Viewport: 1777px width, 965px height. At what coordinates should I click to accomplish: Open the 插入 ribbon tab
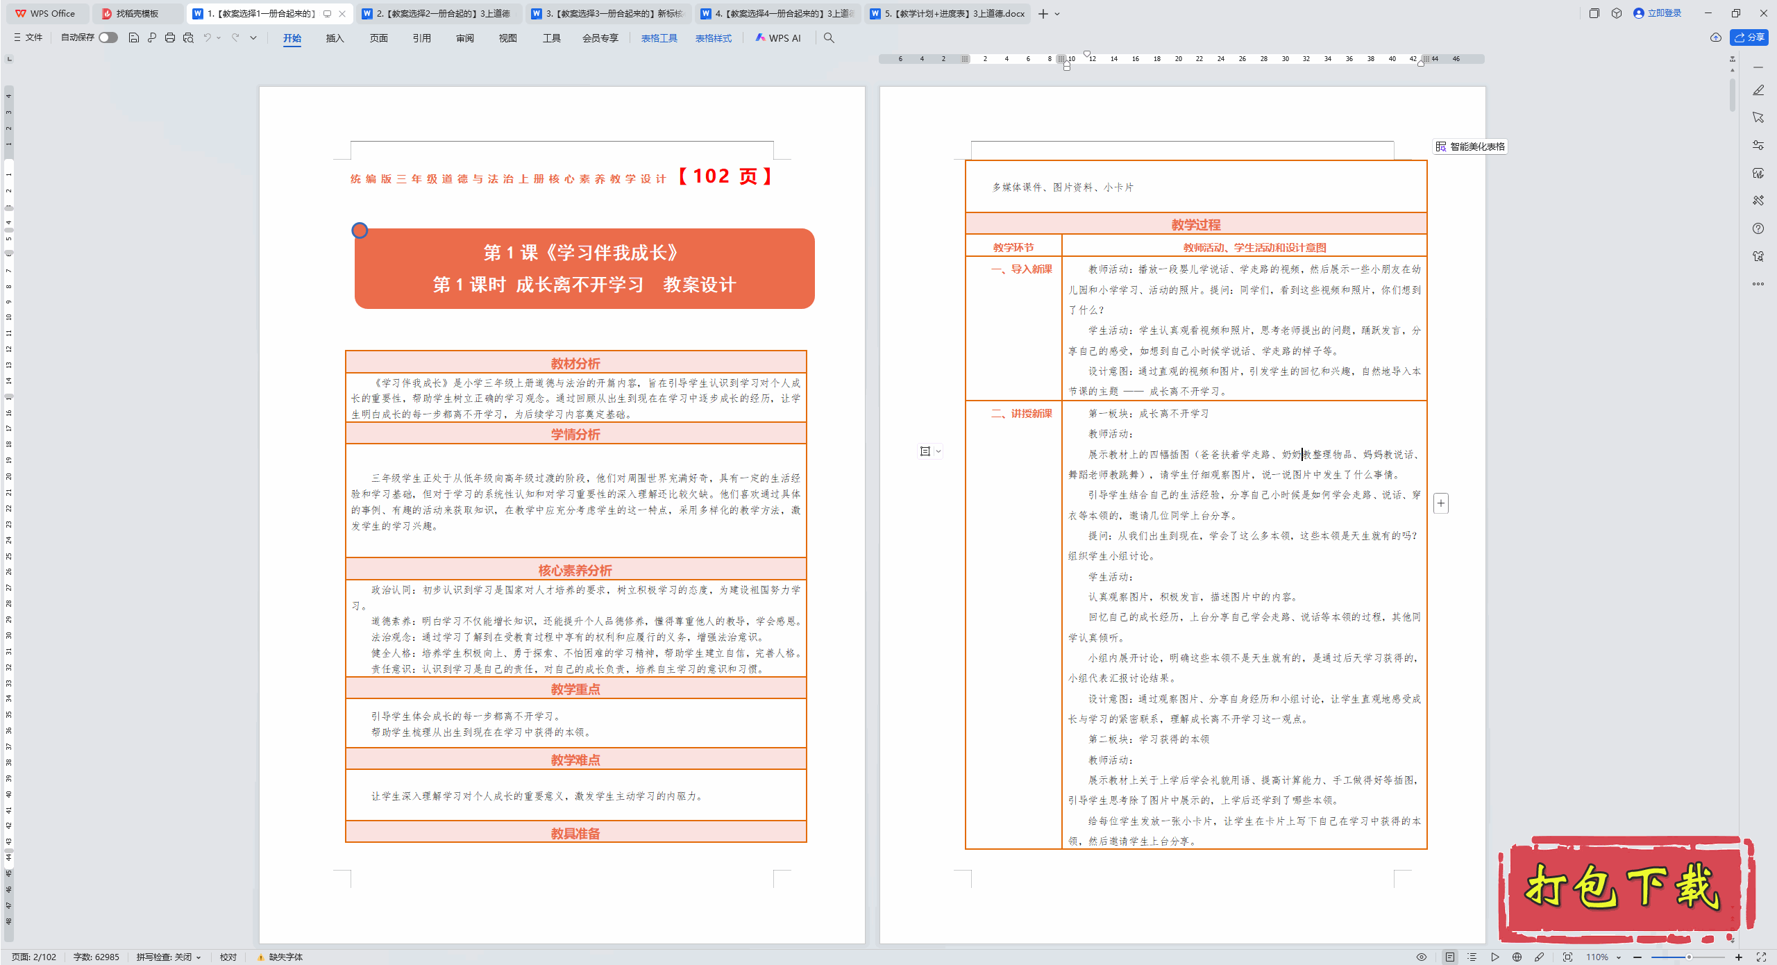(x=335, y=37)
